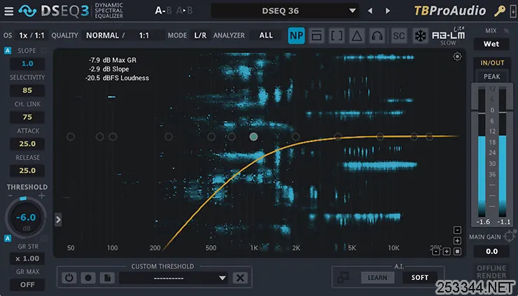Click the A.I. linked squares icon
This screenshot has height=296, width=518.
343,278
